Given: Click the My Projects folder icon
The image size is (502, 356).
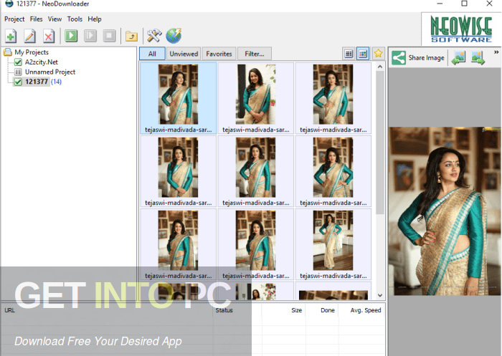Looking at the screenshot, I should (x=8, y=52).
